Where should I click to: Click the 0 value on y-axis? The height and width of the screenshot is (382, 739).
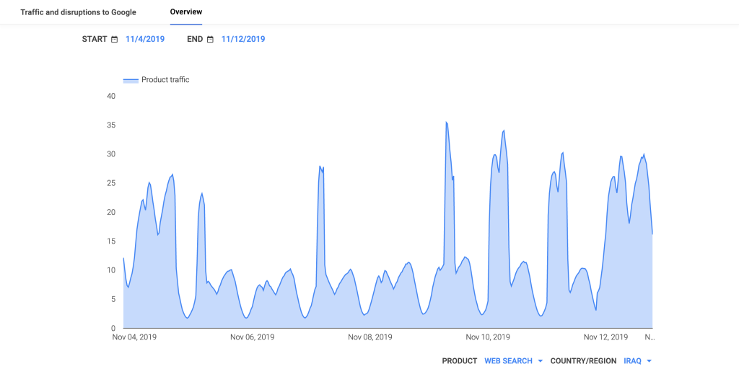113,328
